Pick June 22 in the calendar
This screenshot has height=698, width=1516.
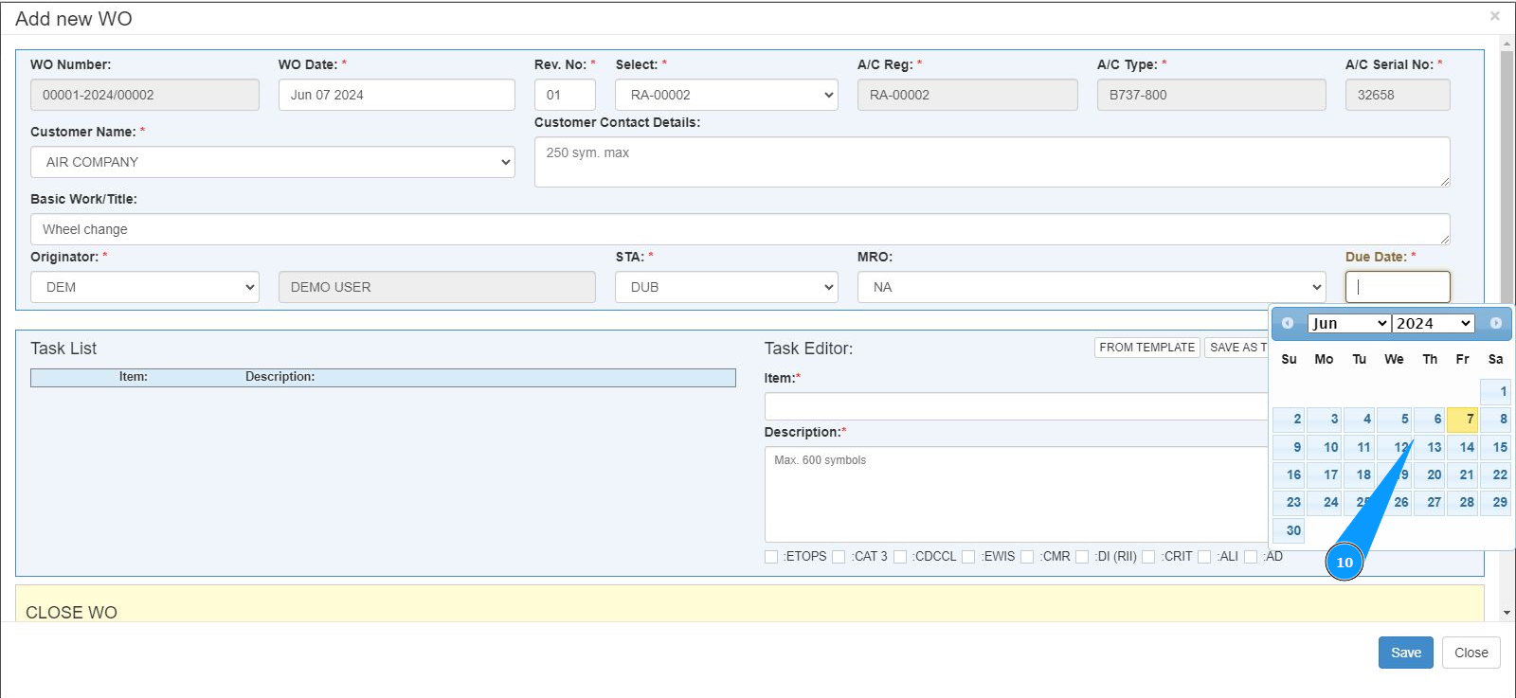point(1496,474)
